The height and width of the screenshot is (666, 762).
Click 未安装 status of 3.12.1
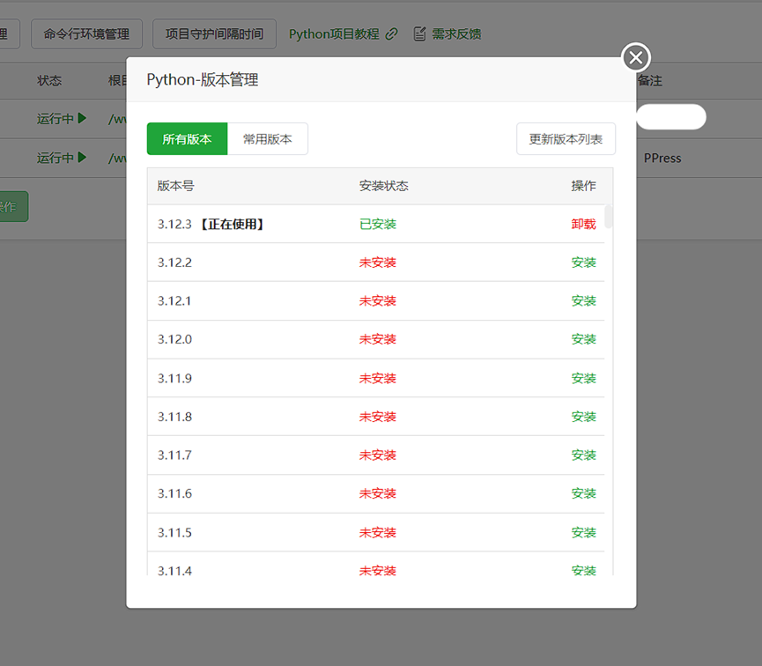[378, 301]
